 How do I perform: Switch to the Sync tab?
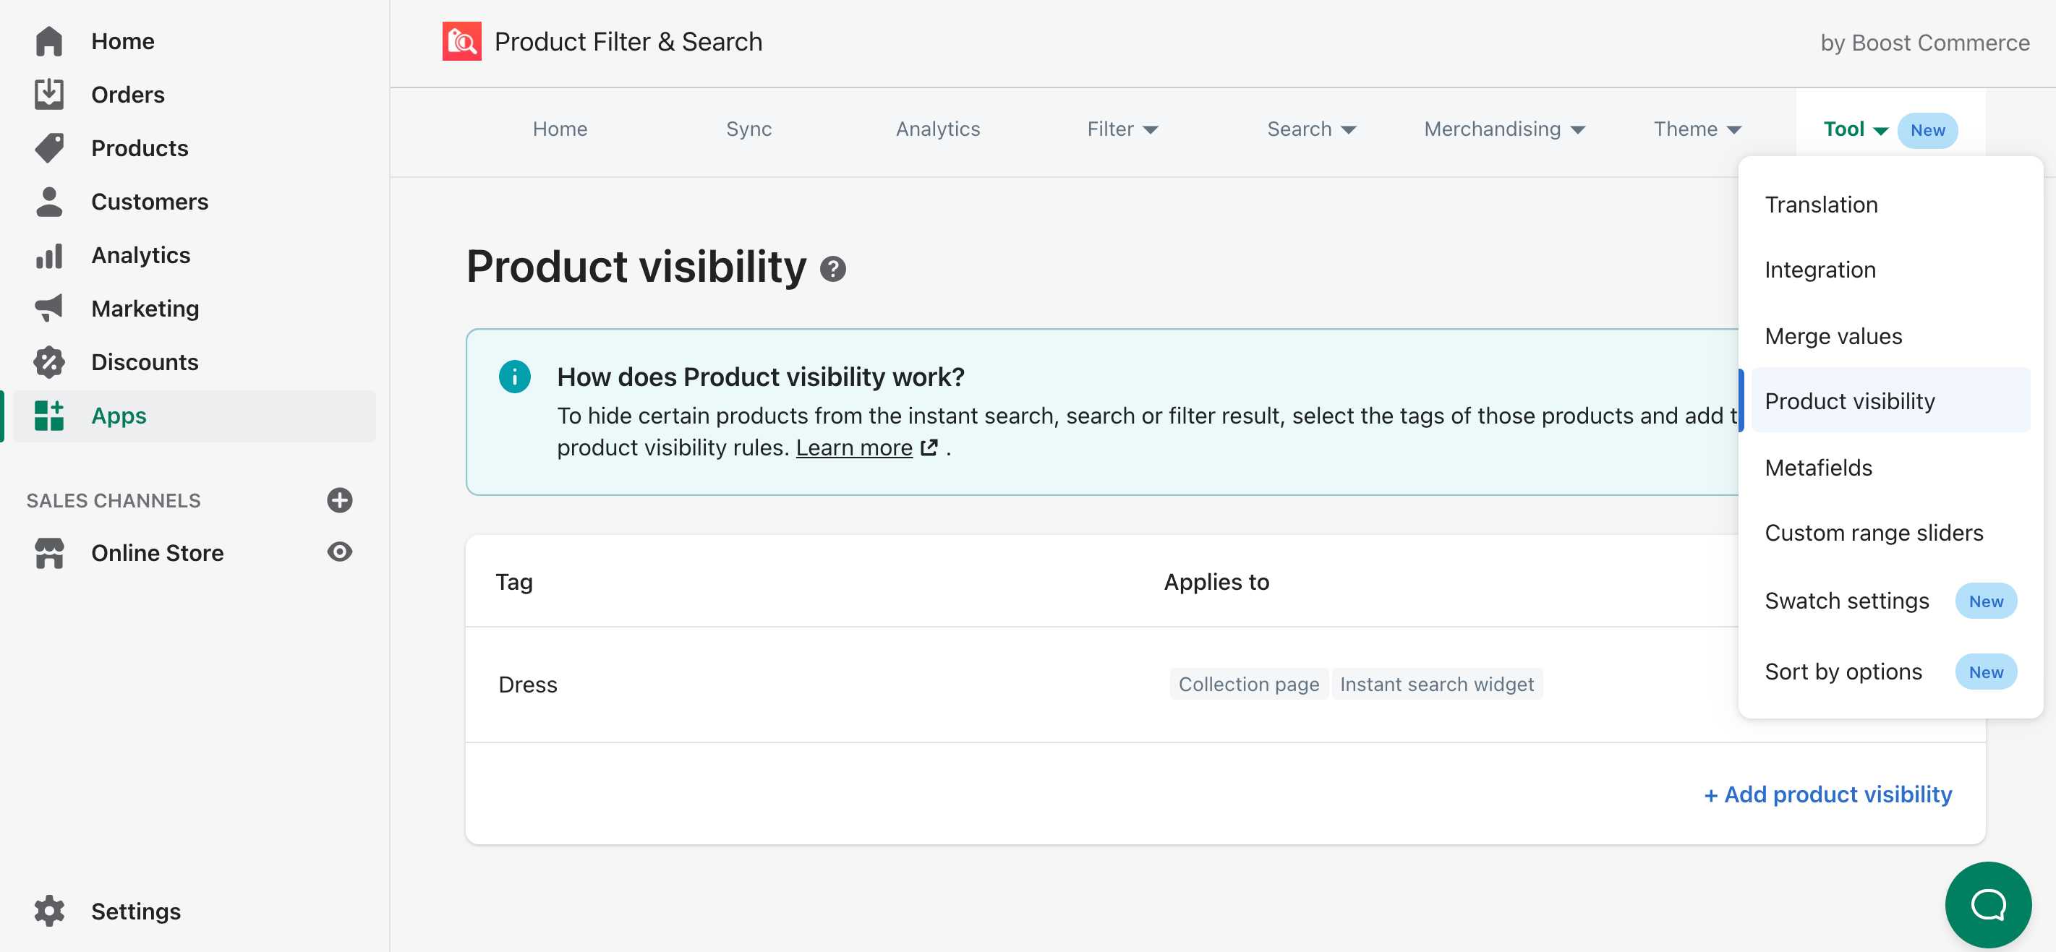[748, 129]
